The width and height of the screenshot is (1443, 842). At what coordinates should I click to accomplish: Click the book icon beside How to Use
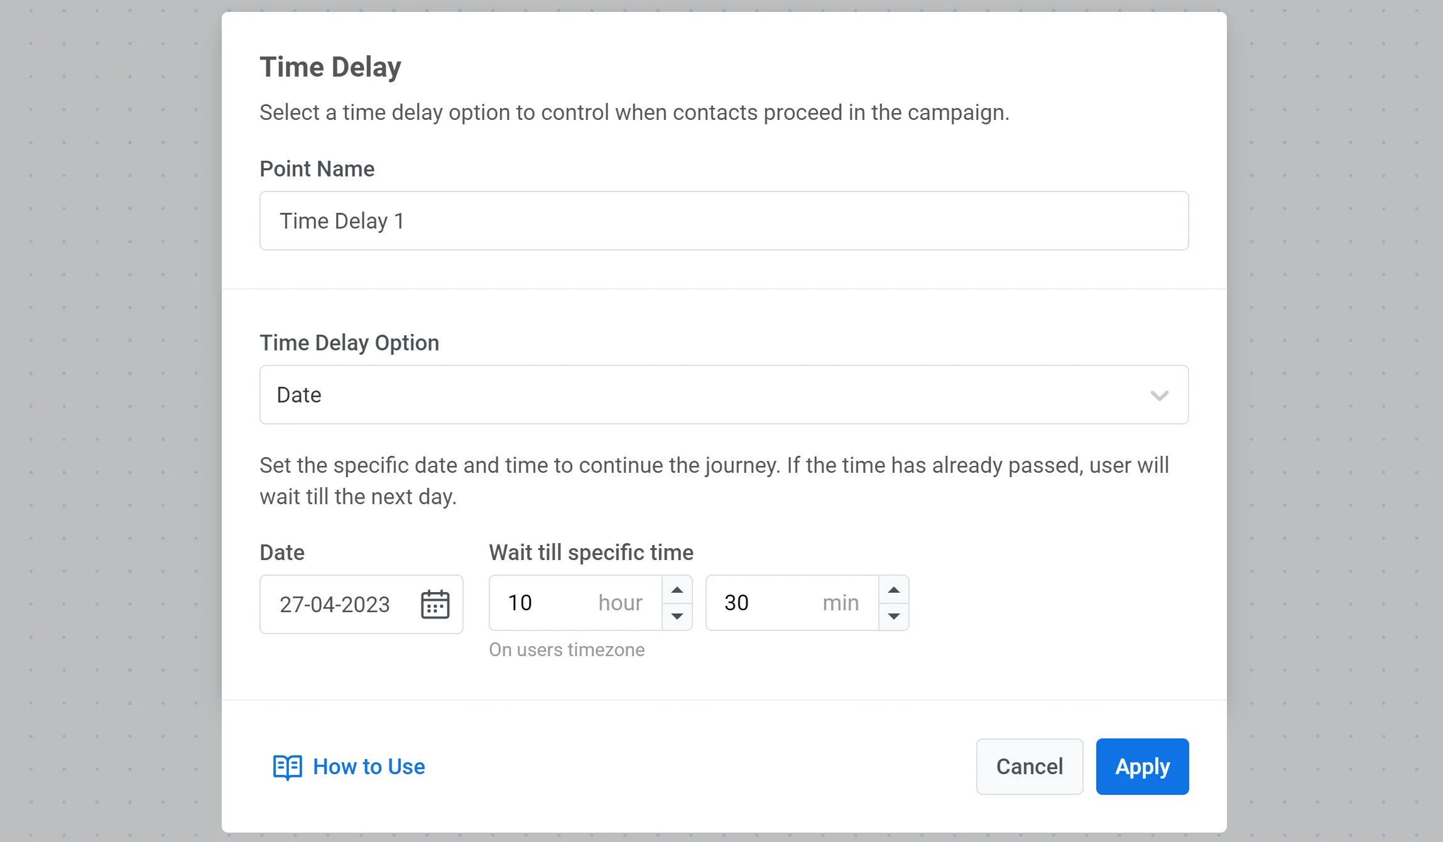(287, 767)
